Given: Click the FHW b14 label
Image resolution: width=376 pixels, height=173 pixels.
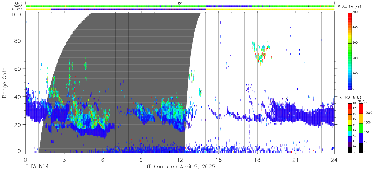Looking at the screenshot, I should coord(37,167).
